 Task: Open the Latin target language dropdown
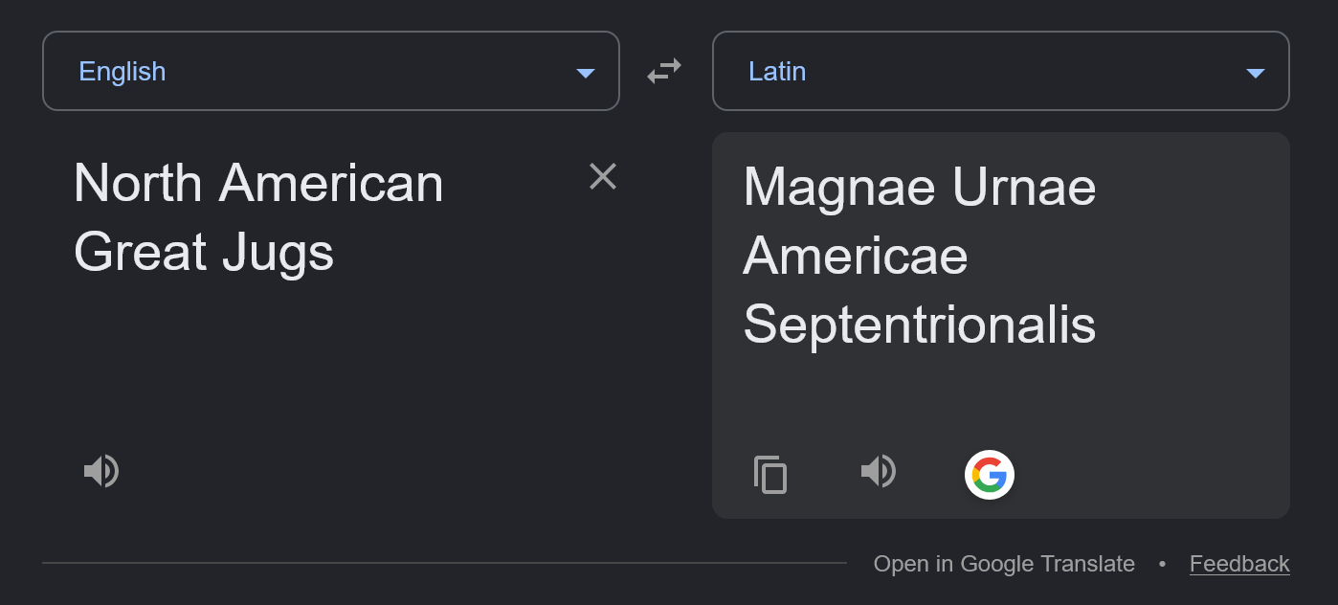pyautogui.click(x=1001, y=71)
